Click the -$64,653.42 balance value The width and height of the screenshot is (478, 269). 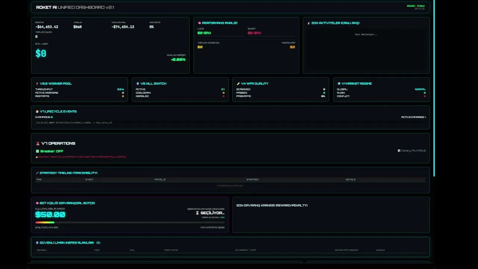tap(47, 27)
